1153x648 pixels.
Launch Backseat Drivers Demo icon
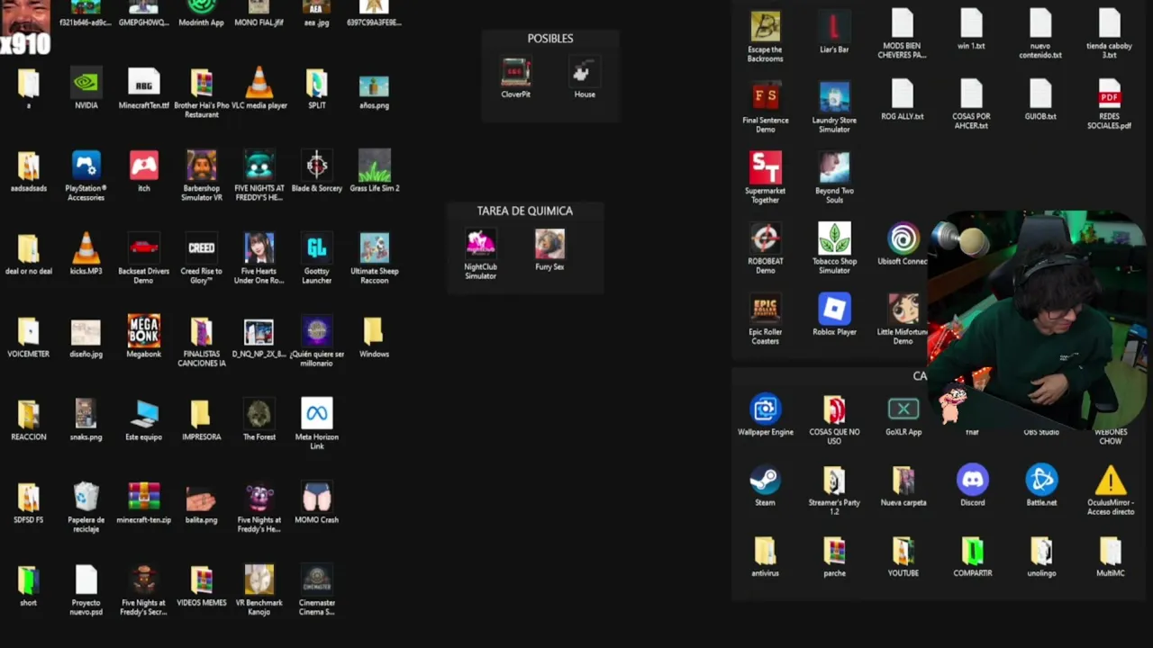pyautogui.click(x=143, y=248)
